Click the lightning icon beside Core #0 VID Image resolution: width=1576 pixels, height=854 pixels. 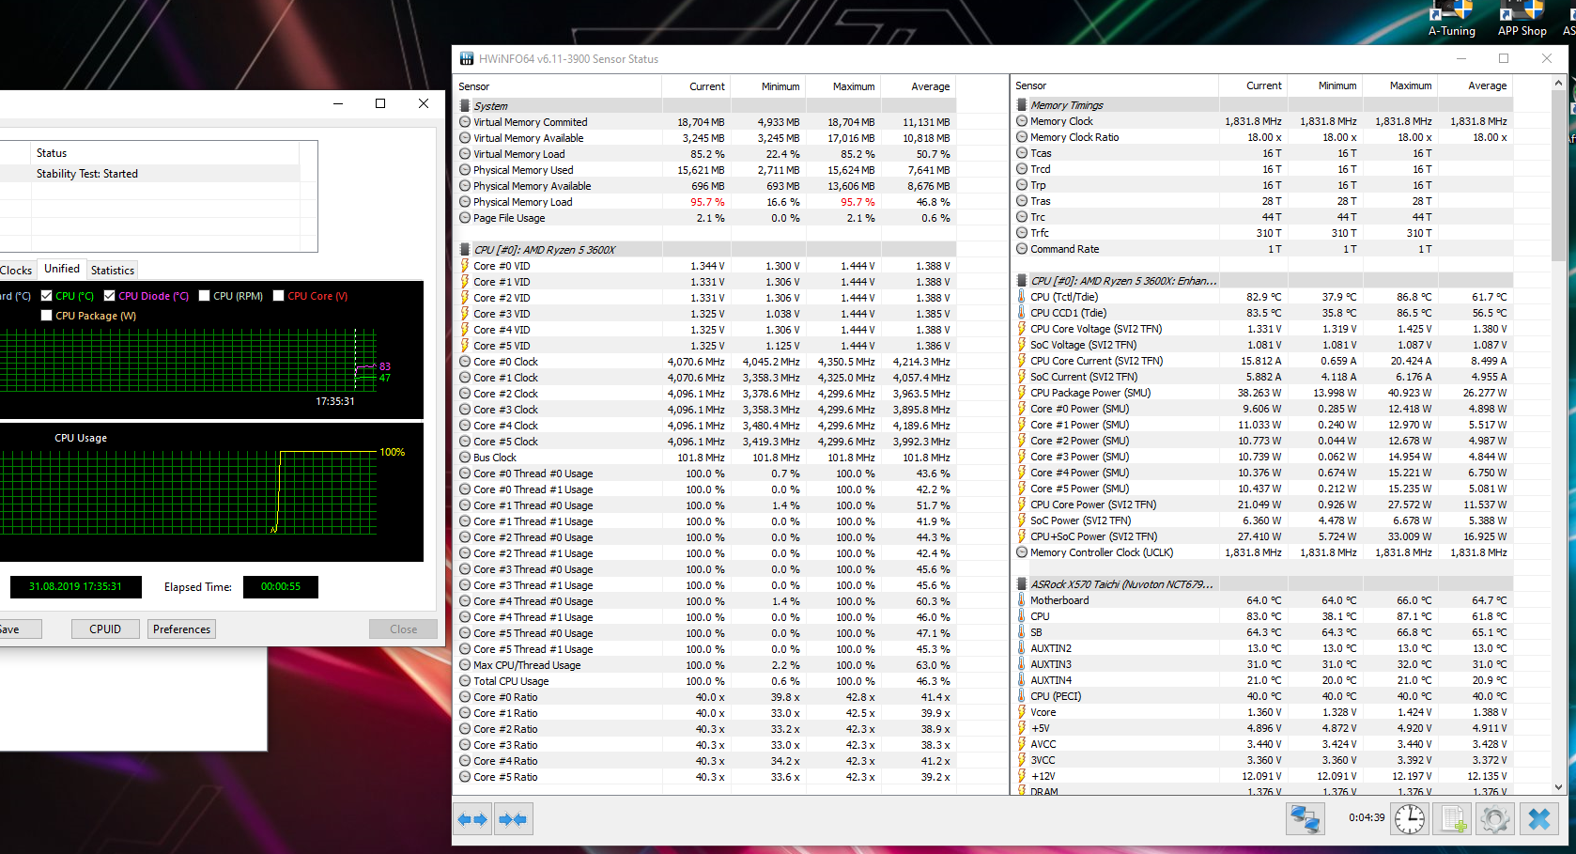(x=465, y=266)
